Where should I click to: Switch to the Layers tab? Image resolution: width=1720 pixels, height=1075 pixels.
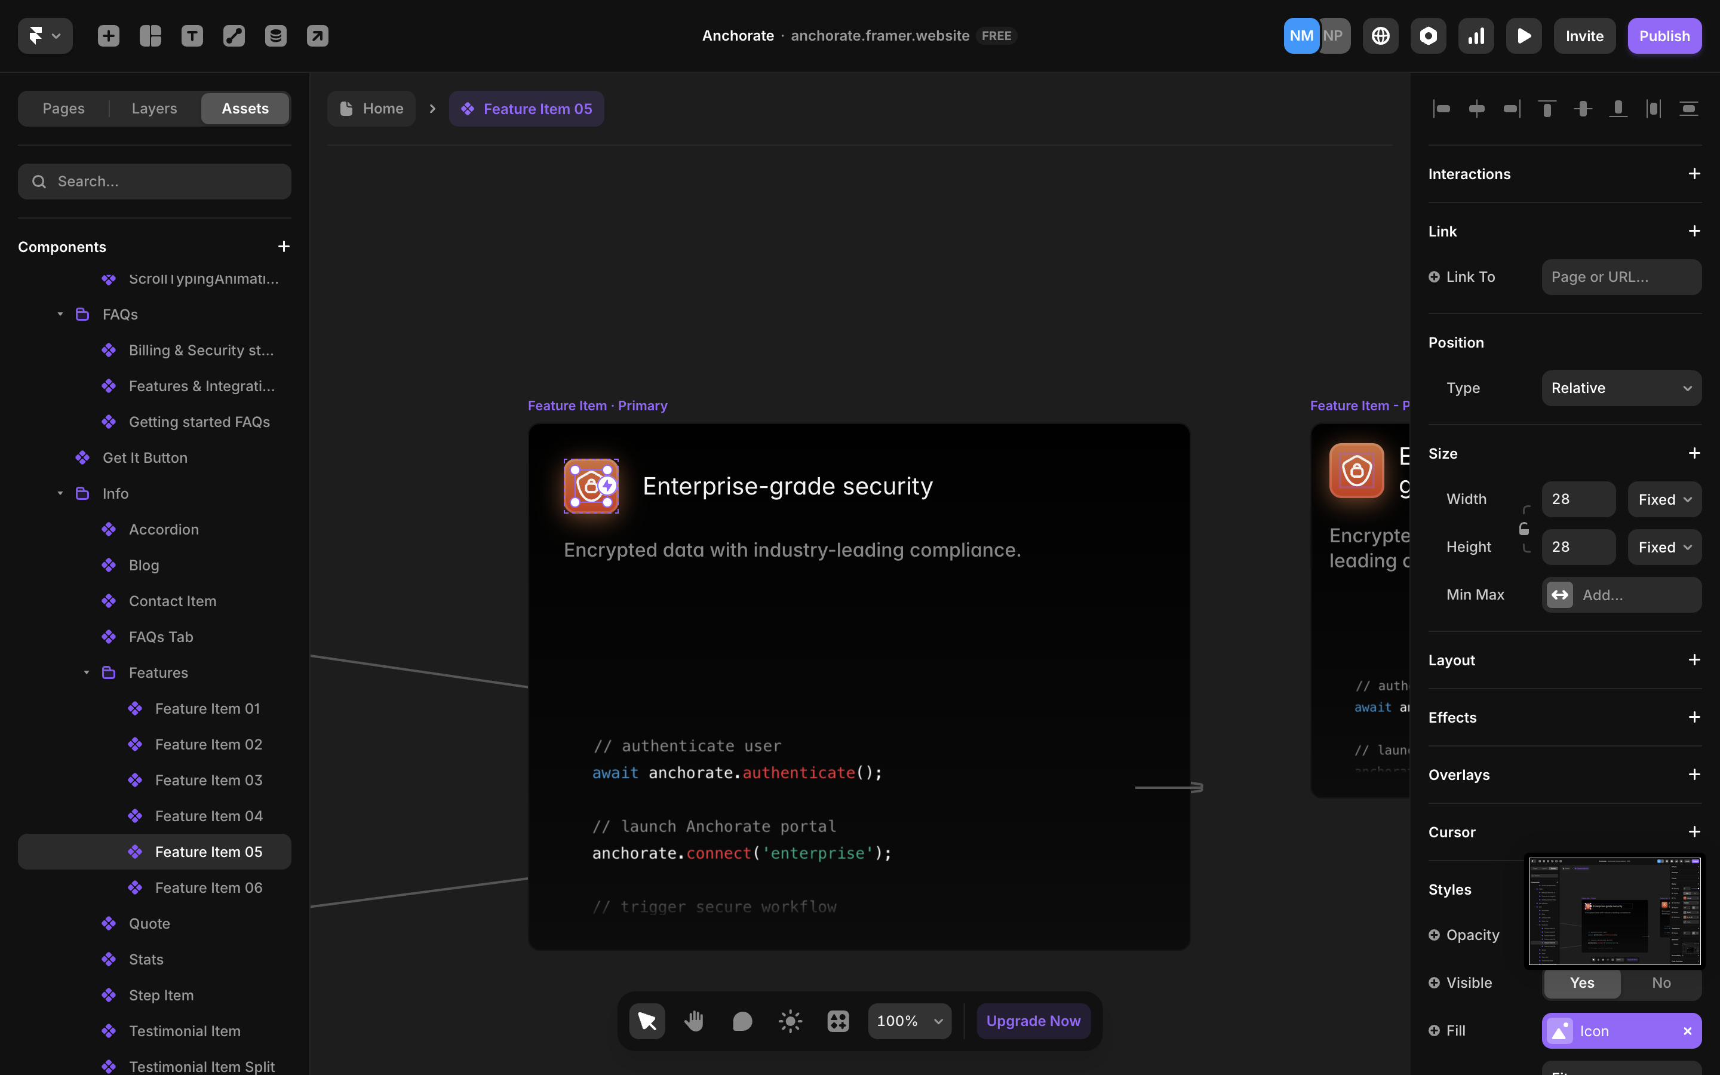(154, 109)
